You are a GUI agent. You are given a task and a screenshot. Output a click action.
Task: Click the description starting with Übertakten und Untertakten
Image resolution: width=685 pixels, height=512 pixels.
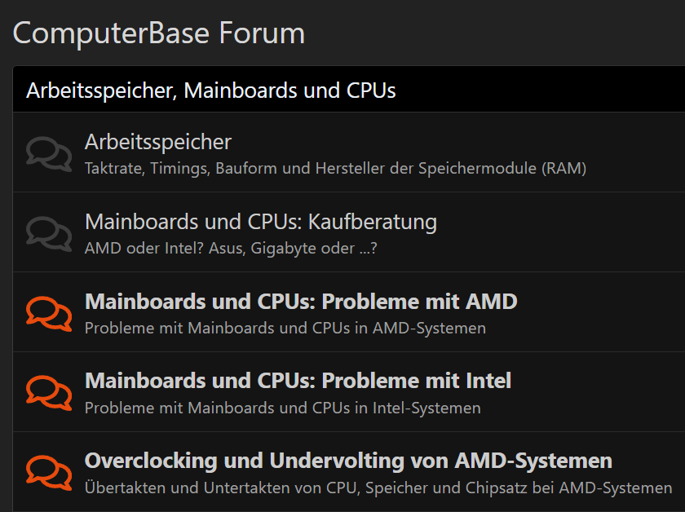[378, 488]
